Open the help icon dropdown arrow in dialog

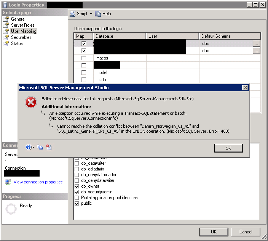33,147
